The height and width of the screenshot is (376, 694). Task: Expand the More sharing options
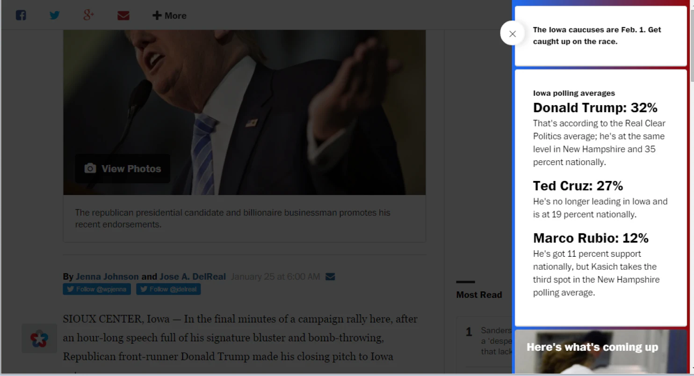click(x=169, y=15)
